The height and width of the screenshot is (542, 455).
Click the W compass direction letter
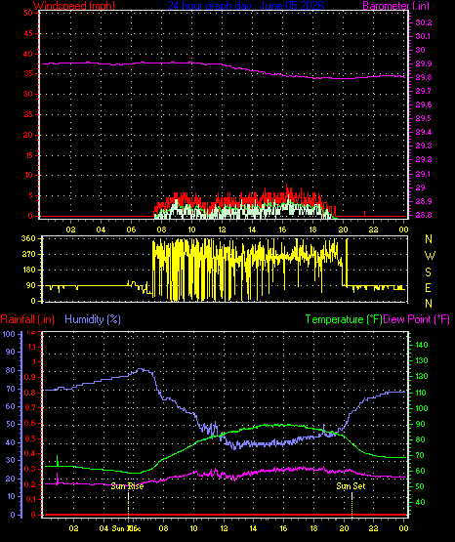[x=430, y=256]
